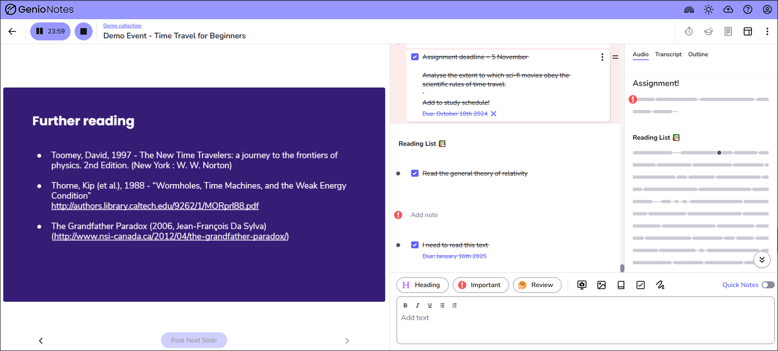Toggle the light/dark theme sun icon
Image resolution: width=778 pixels, height=351 pixels.
point(709,10)
